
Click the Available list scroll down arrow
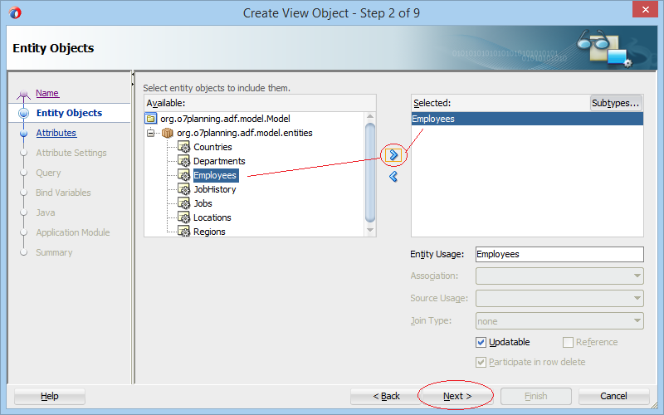(x=370, y=230)
